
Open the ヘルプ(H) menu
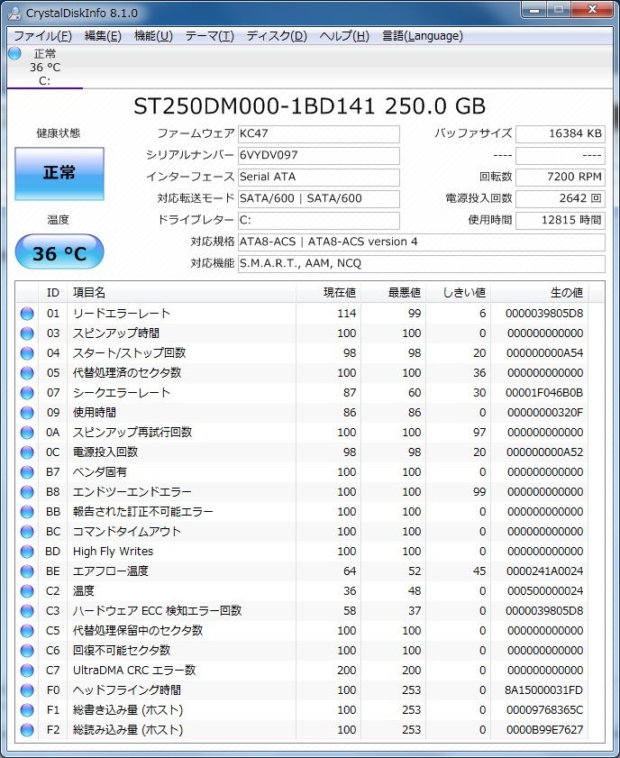click(x=344, y=36)
